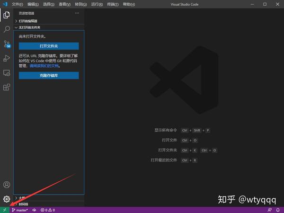Click the publish to cloud status icon
Screen dimensions: 284x213
(34, 210)
